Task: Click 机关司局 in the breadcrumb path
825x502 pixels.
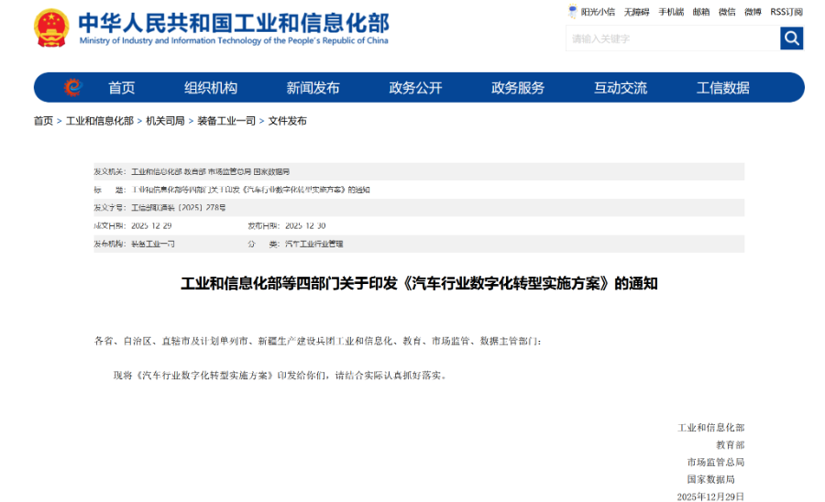Action: (x=165, y=121)
